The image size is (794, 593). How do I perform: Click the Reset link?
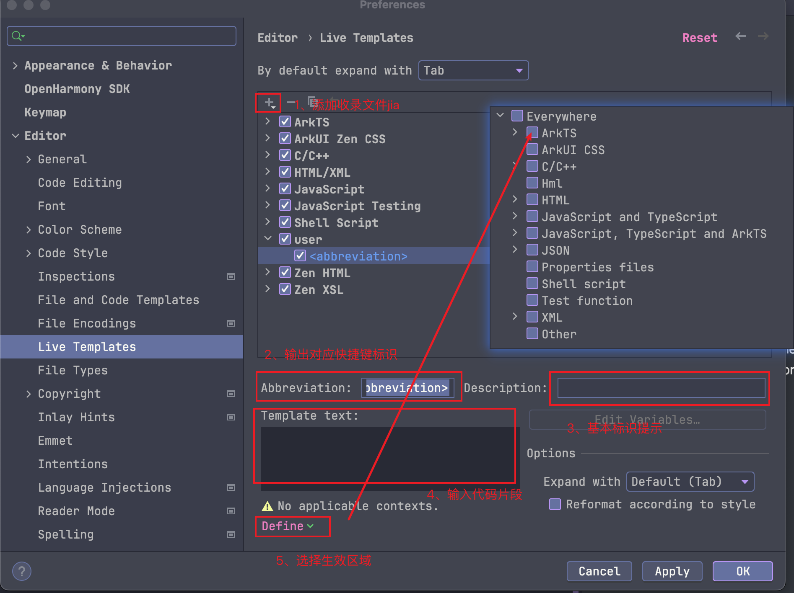[700, 38]
